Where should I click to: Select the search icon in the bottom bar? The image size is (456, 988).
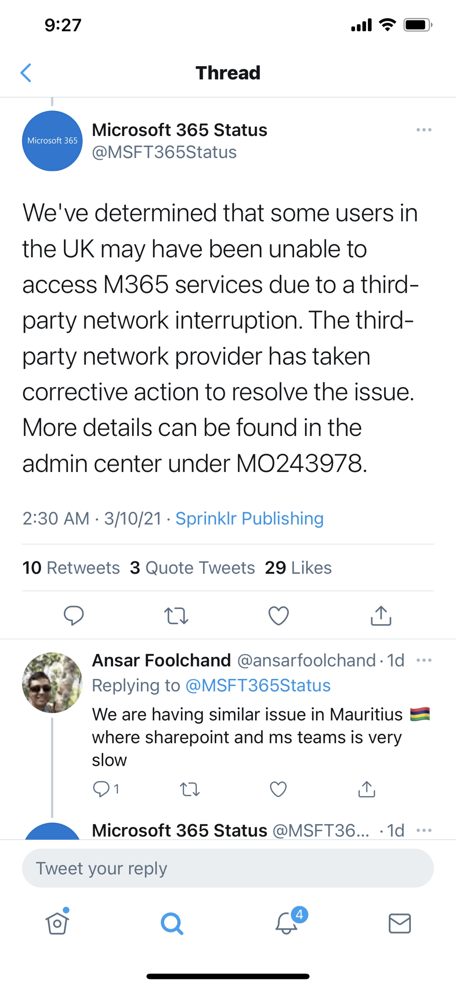171,923
